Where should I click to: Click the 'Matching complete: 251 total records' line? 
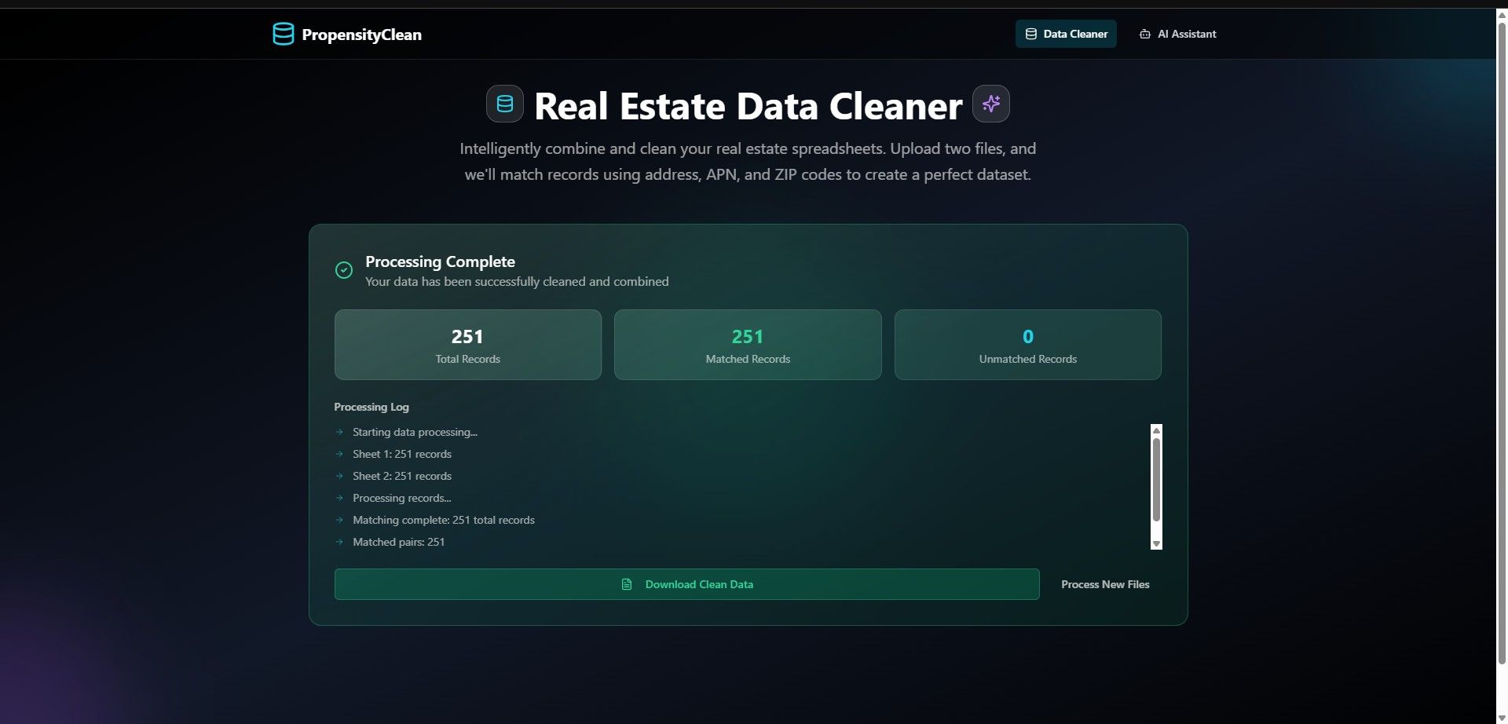444,520
